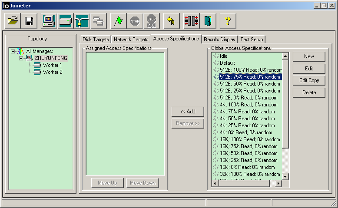
Task: Click the specifications list scroll-down arrow
Action: (285, 177)
